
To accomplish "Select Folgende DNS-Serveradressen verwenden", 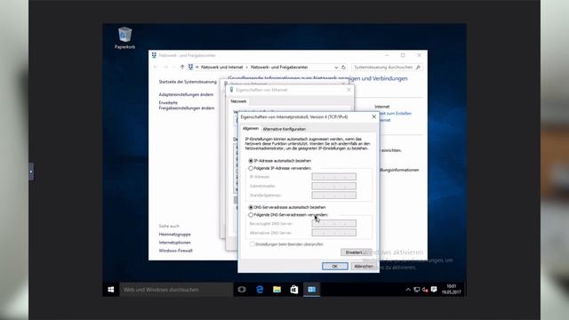I will click(288, 215).
